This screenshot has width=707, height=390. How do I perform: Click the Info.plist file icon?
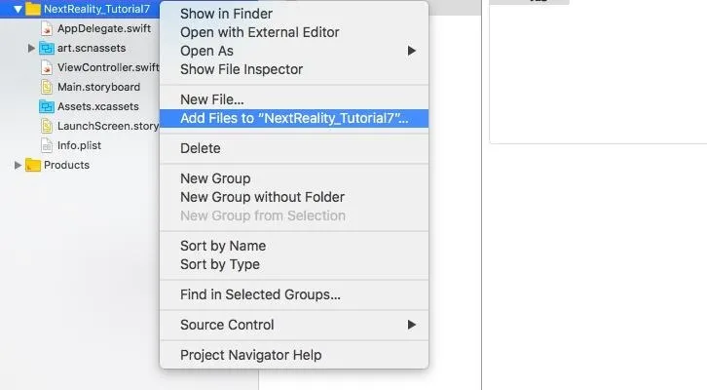(x=47, y=145)
